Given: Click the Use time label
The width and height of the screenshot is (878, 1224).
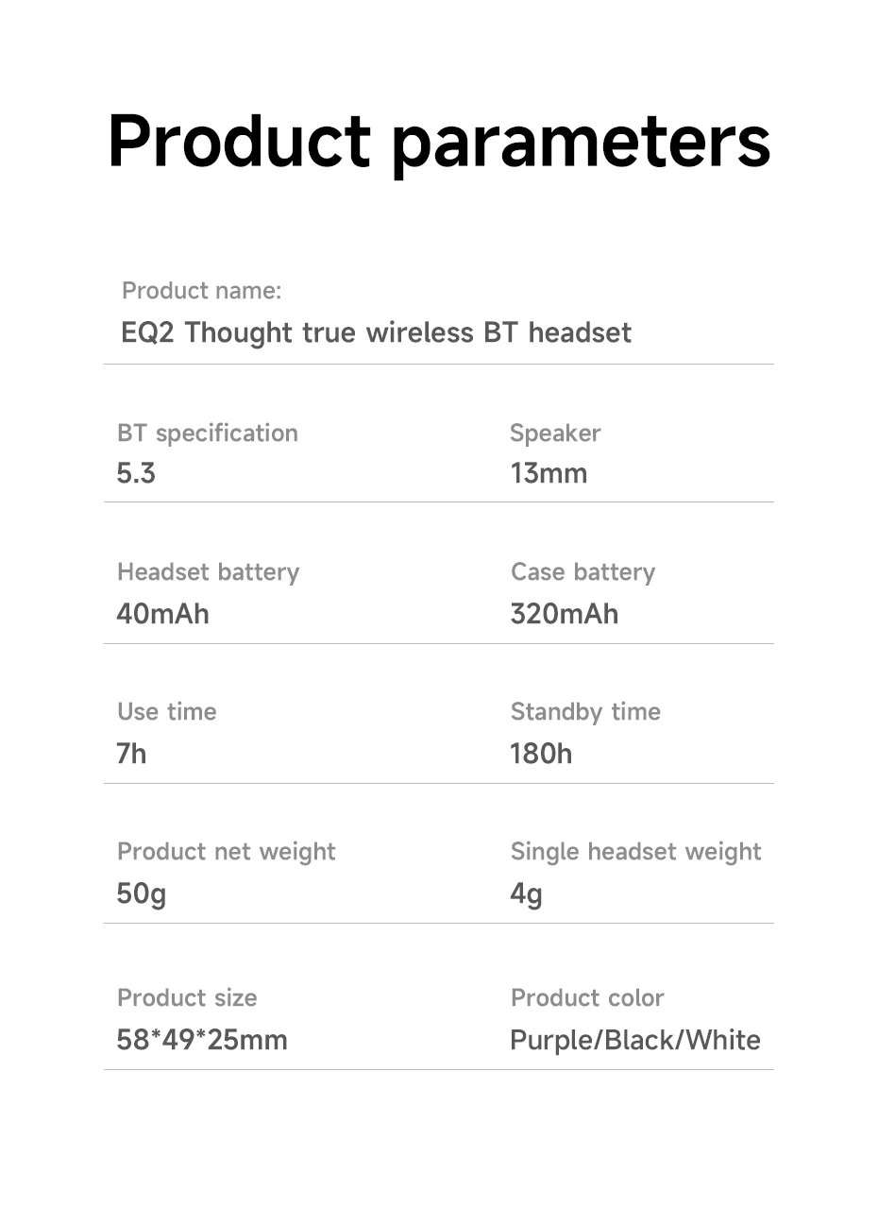Looking at the screenshot, I should click(166, 712).
